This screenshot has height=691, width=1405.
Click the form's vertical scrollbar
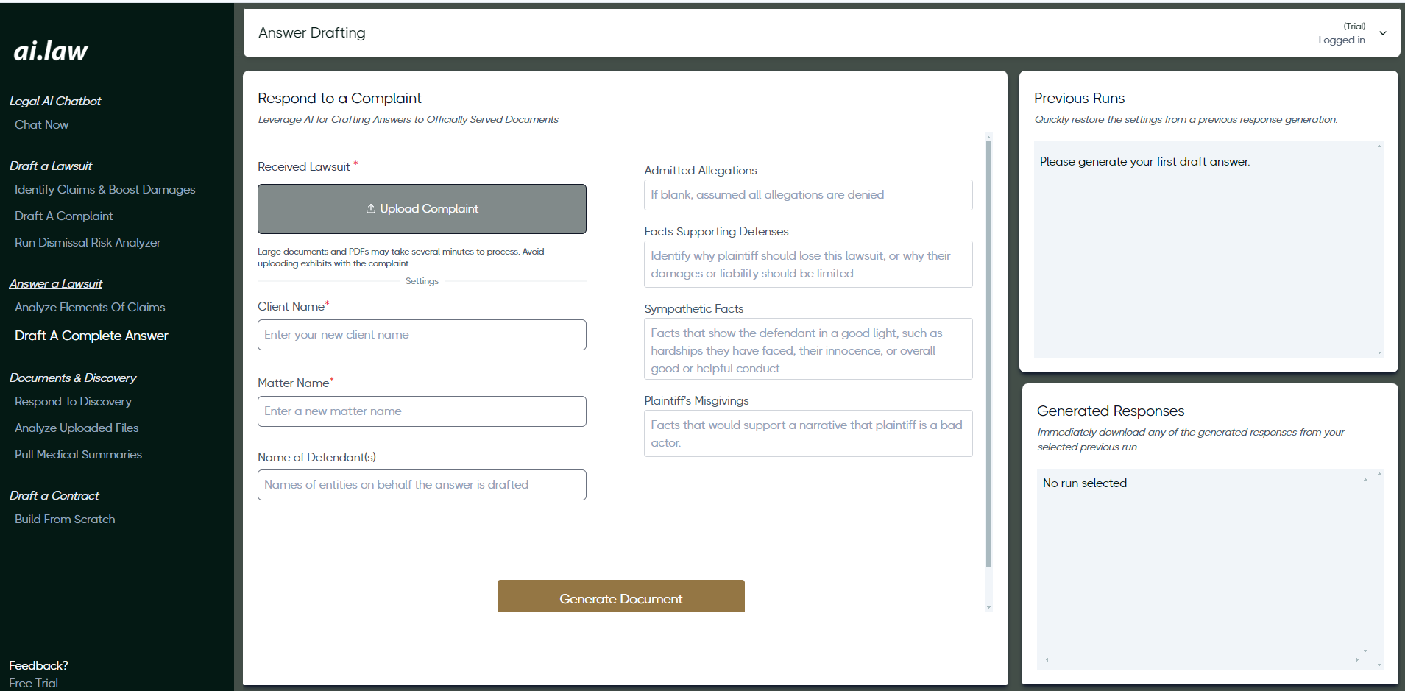pos(988,353)
